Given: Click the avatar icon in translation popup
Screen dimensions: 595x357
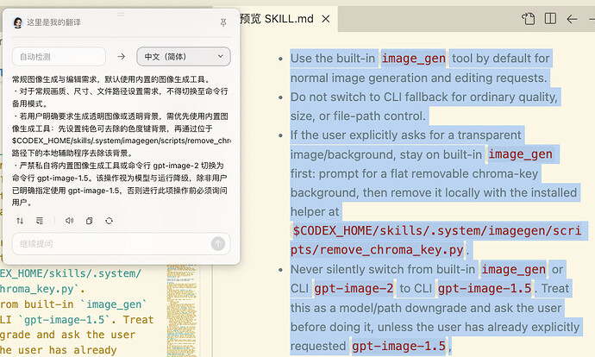Looking at the screenshot, I should click(18, 22).
